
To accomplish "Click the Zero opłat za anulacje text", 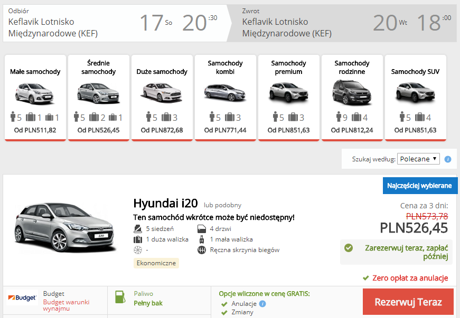I will 410,278.
